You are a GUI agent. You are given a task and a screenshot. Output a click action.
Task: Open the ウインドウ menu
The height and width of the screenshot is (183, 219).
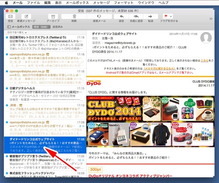pyautogui.click(x=146, y=3)
